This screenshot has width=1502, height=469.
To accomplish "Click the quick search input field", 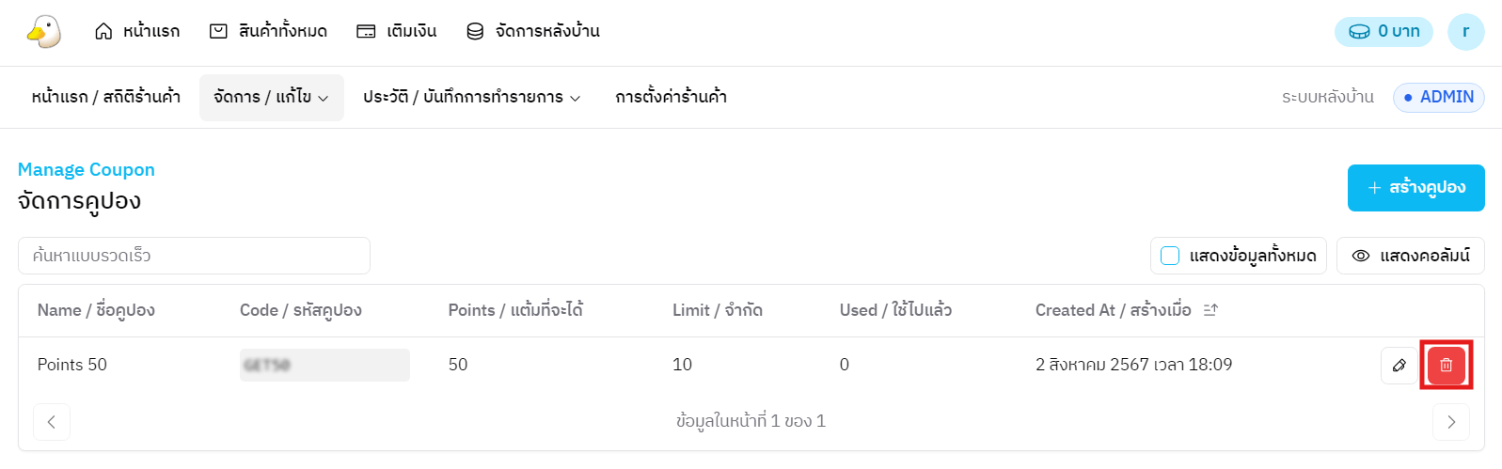I will [x=194, y=256].
